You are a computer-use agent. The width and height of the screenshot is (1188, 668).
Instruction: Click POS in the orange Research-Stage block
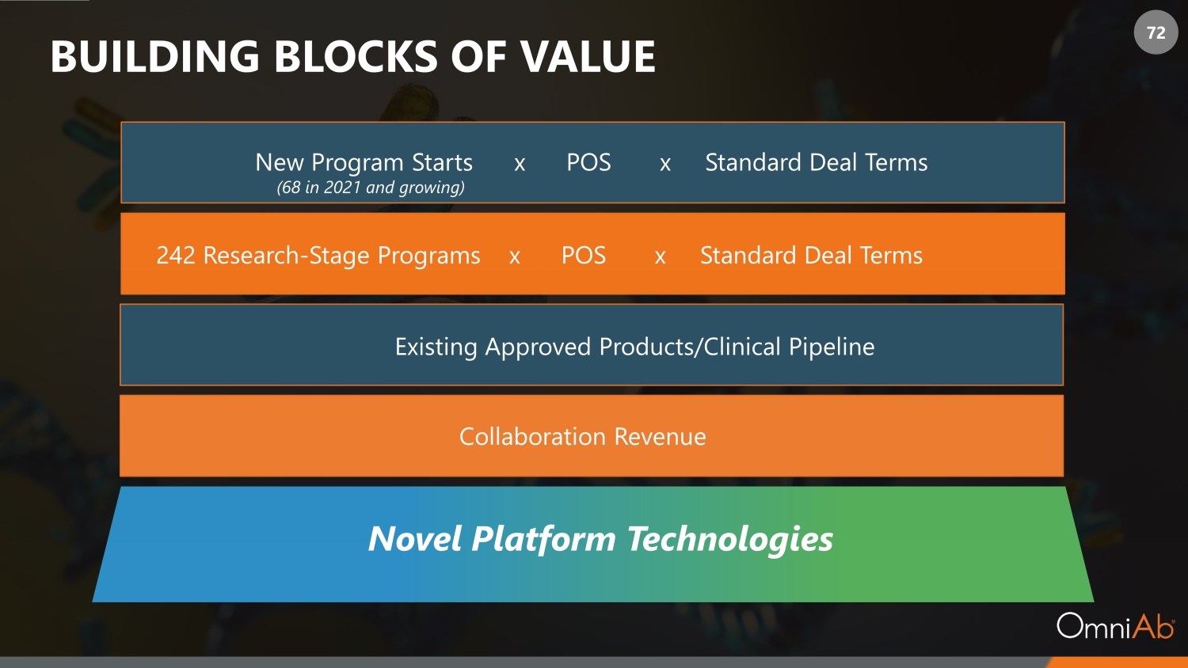point(584,256)
